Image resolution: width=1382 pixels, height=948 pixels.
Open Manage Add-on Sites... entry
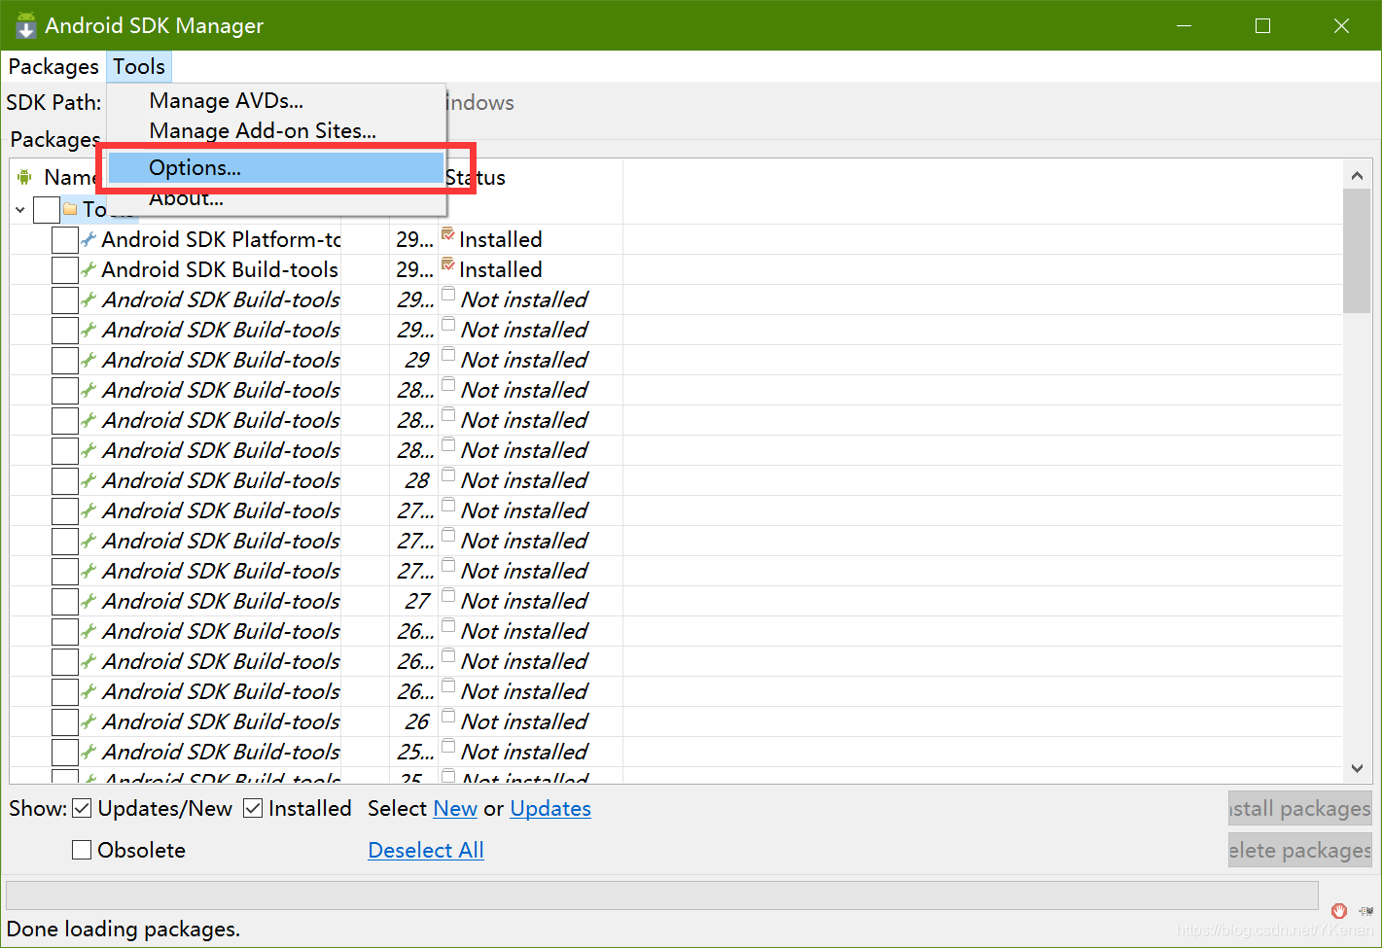263,130
